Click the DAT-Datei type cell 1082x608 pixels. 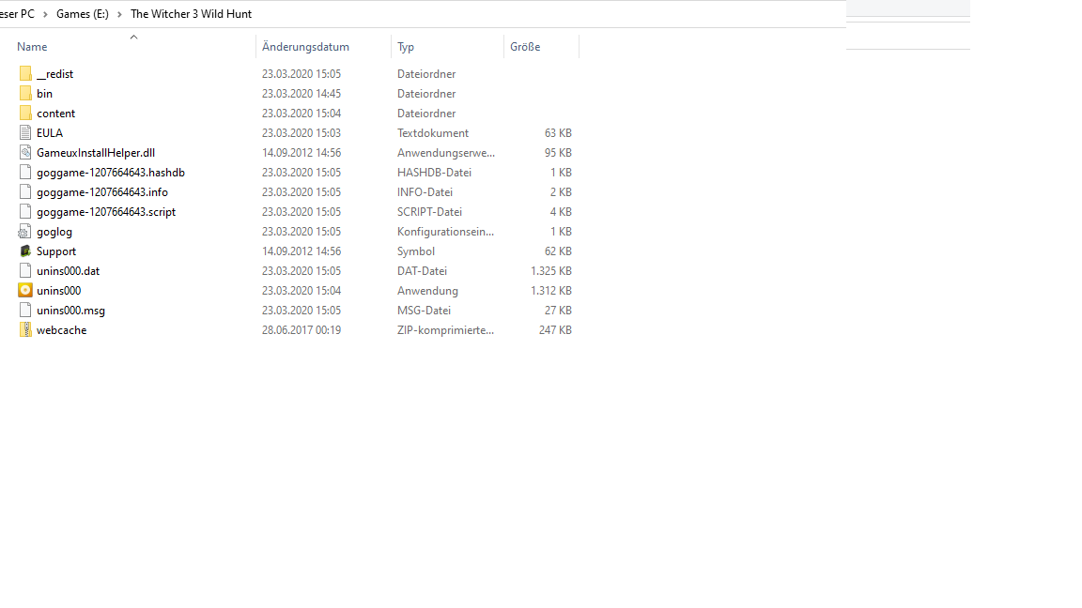[x=423, y=271]
